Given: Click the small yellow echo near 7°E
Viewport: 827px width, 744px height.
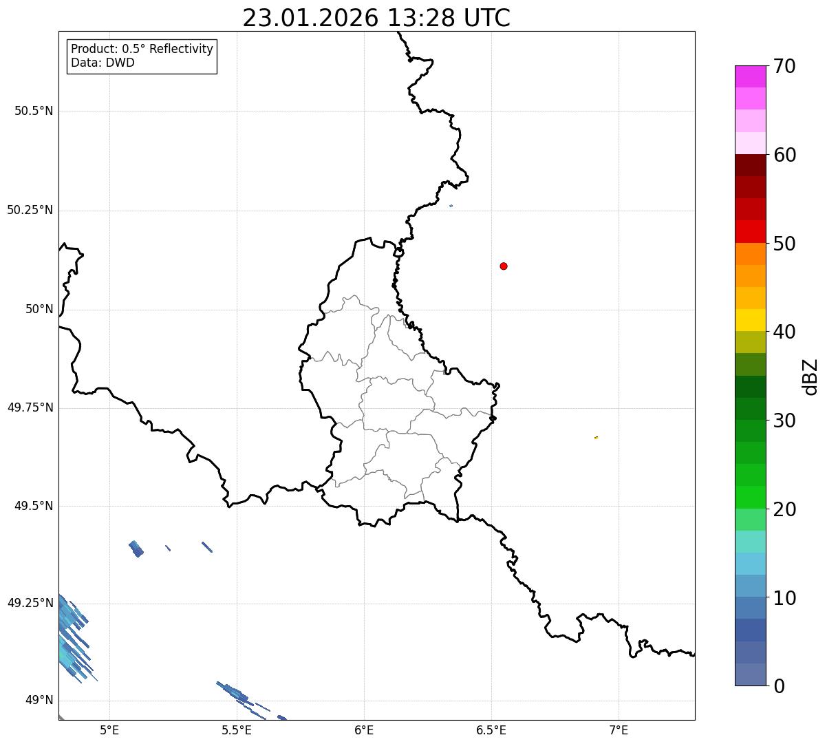Looking at the screenshot, I should [x=596, y=437].
